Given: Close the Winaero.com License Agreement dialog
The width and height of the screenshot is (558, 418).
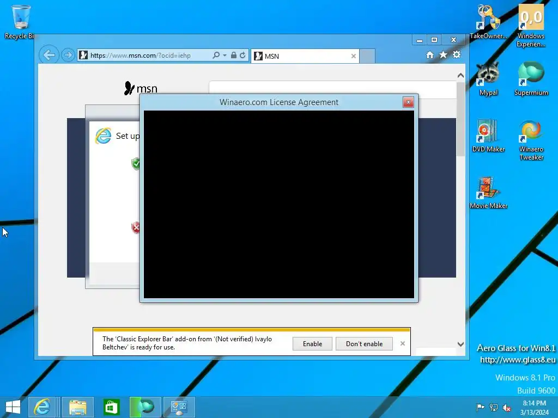Looking at the screenshot, I should pyautogui.click(x=408, y=102).
